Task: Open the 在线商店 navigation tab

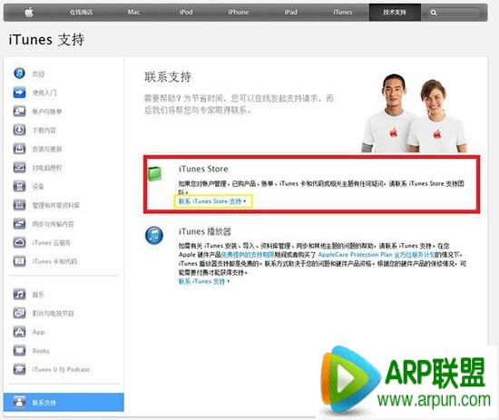Action: (81, 12)
